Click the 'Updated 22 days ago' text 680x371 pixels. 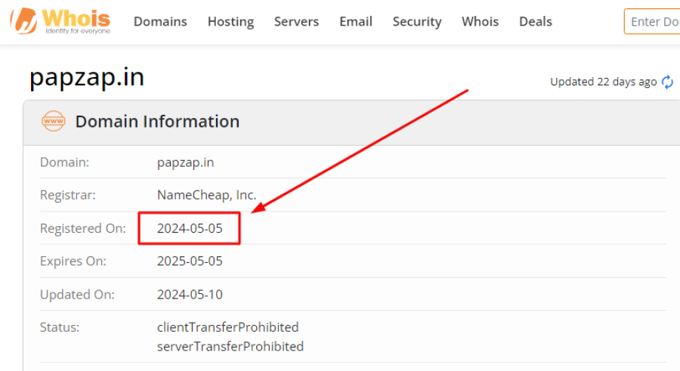click(603, 82)
